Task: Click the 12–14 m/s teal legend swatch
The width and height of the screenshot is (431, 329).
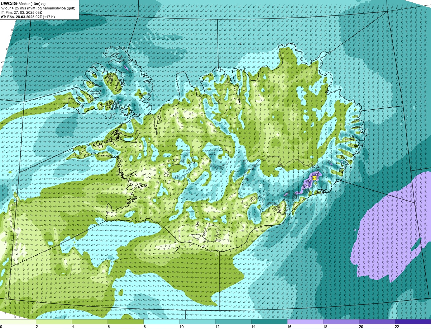Action: click(x=233, y=322)
